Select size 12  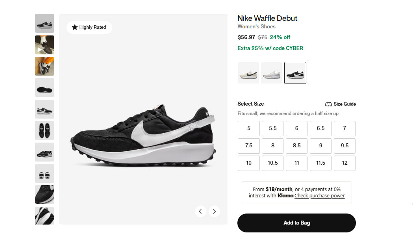344,163
